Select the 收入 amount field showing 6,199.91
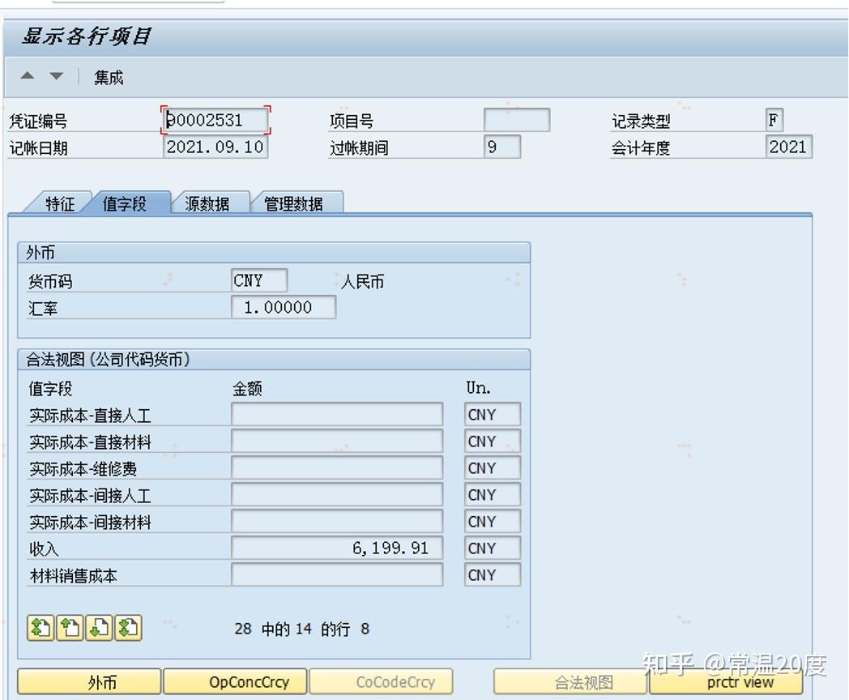 click(x=336, y=548)
